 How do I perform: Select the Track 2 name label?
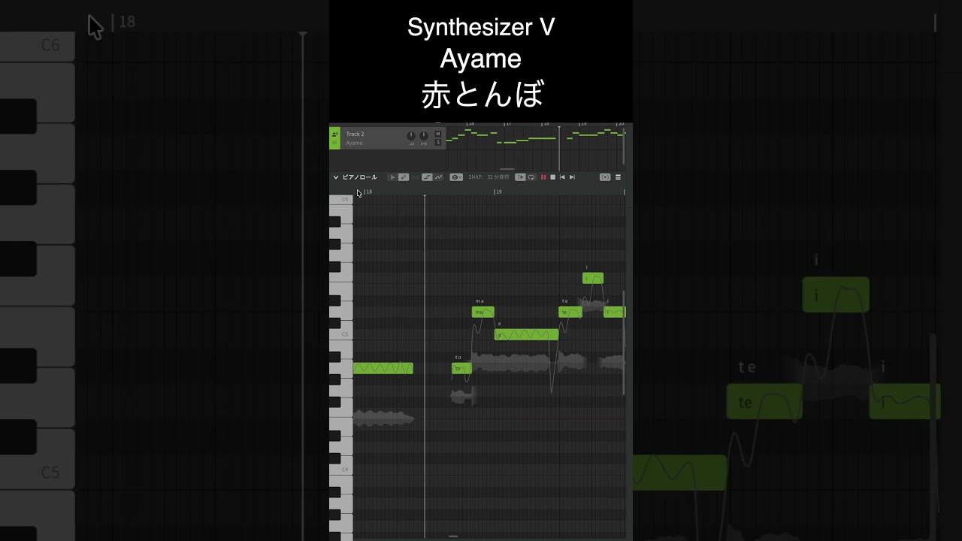tap(355, 134)
